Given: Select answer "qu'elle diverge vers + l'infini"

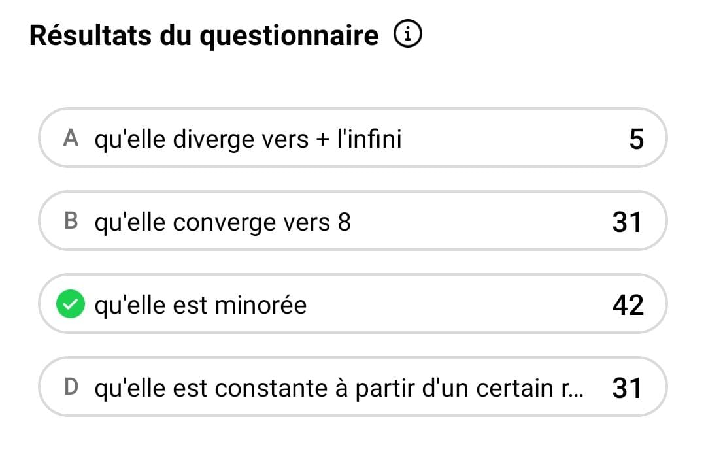Looking at the screenshot, I should pyautogui.click(x=352, y=138).
